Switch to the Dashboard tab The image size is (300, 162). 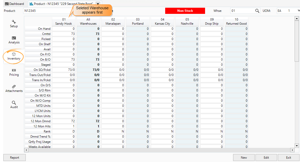(x=15, y=4)
